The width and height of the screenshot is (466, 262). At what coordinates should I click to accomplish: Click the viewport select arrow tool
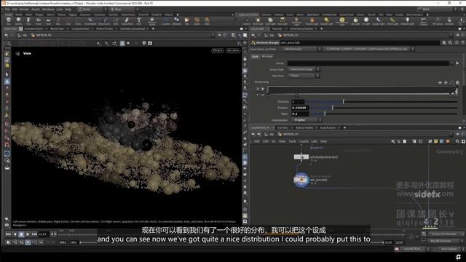(x=7, y=74)
